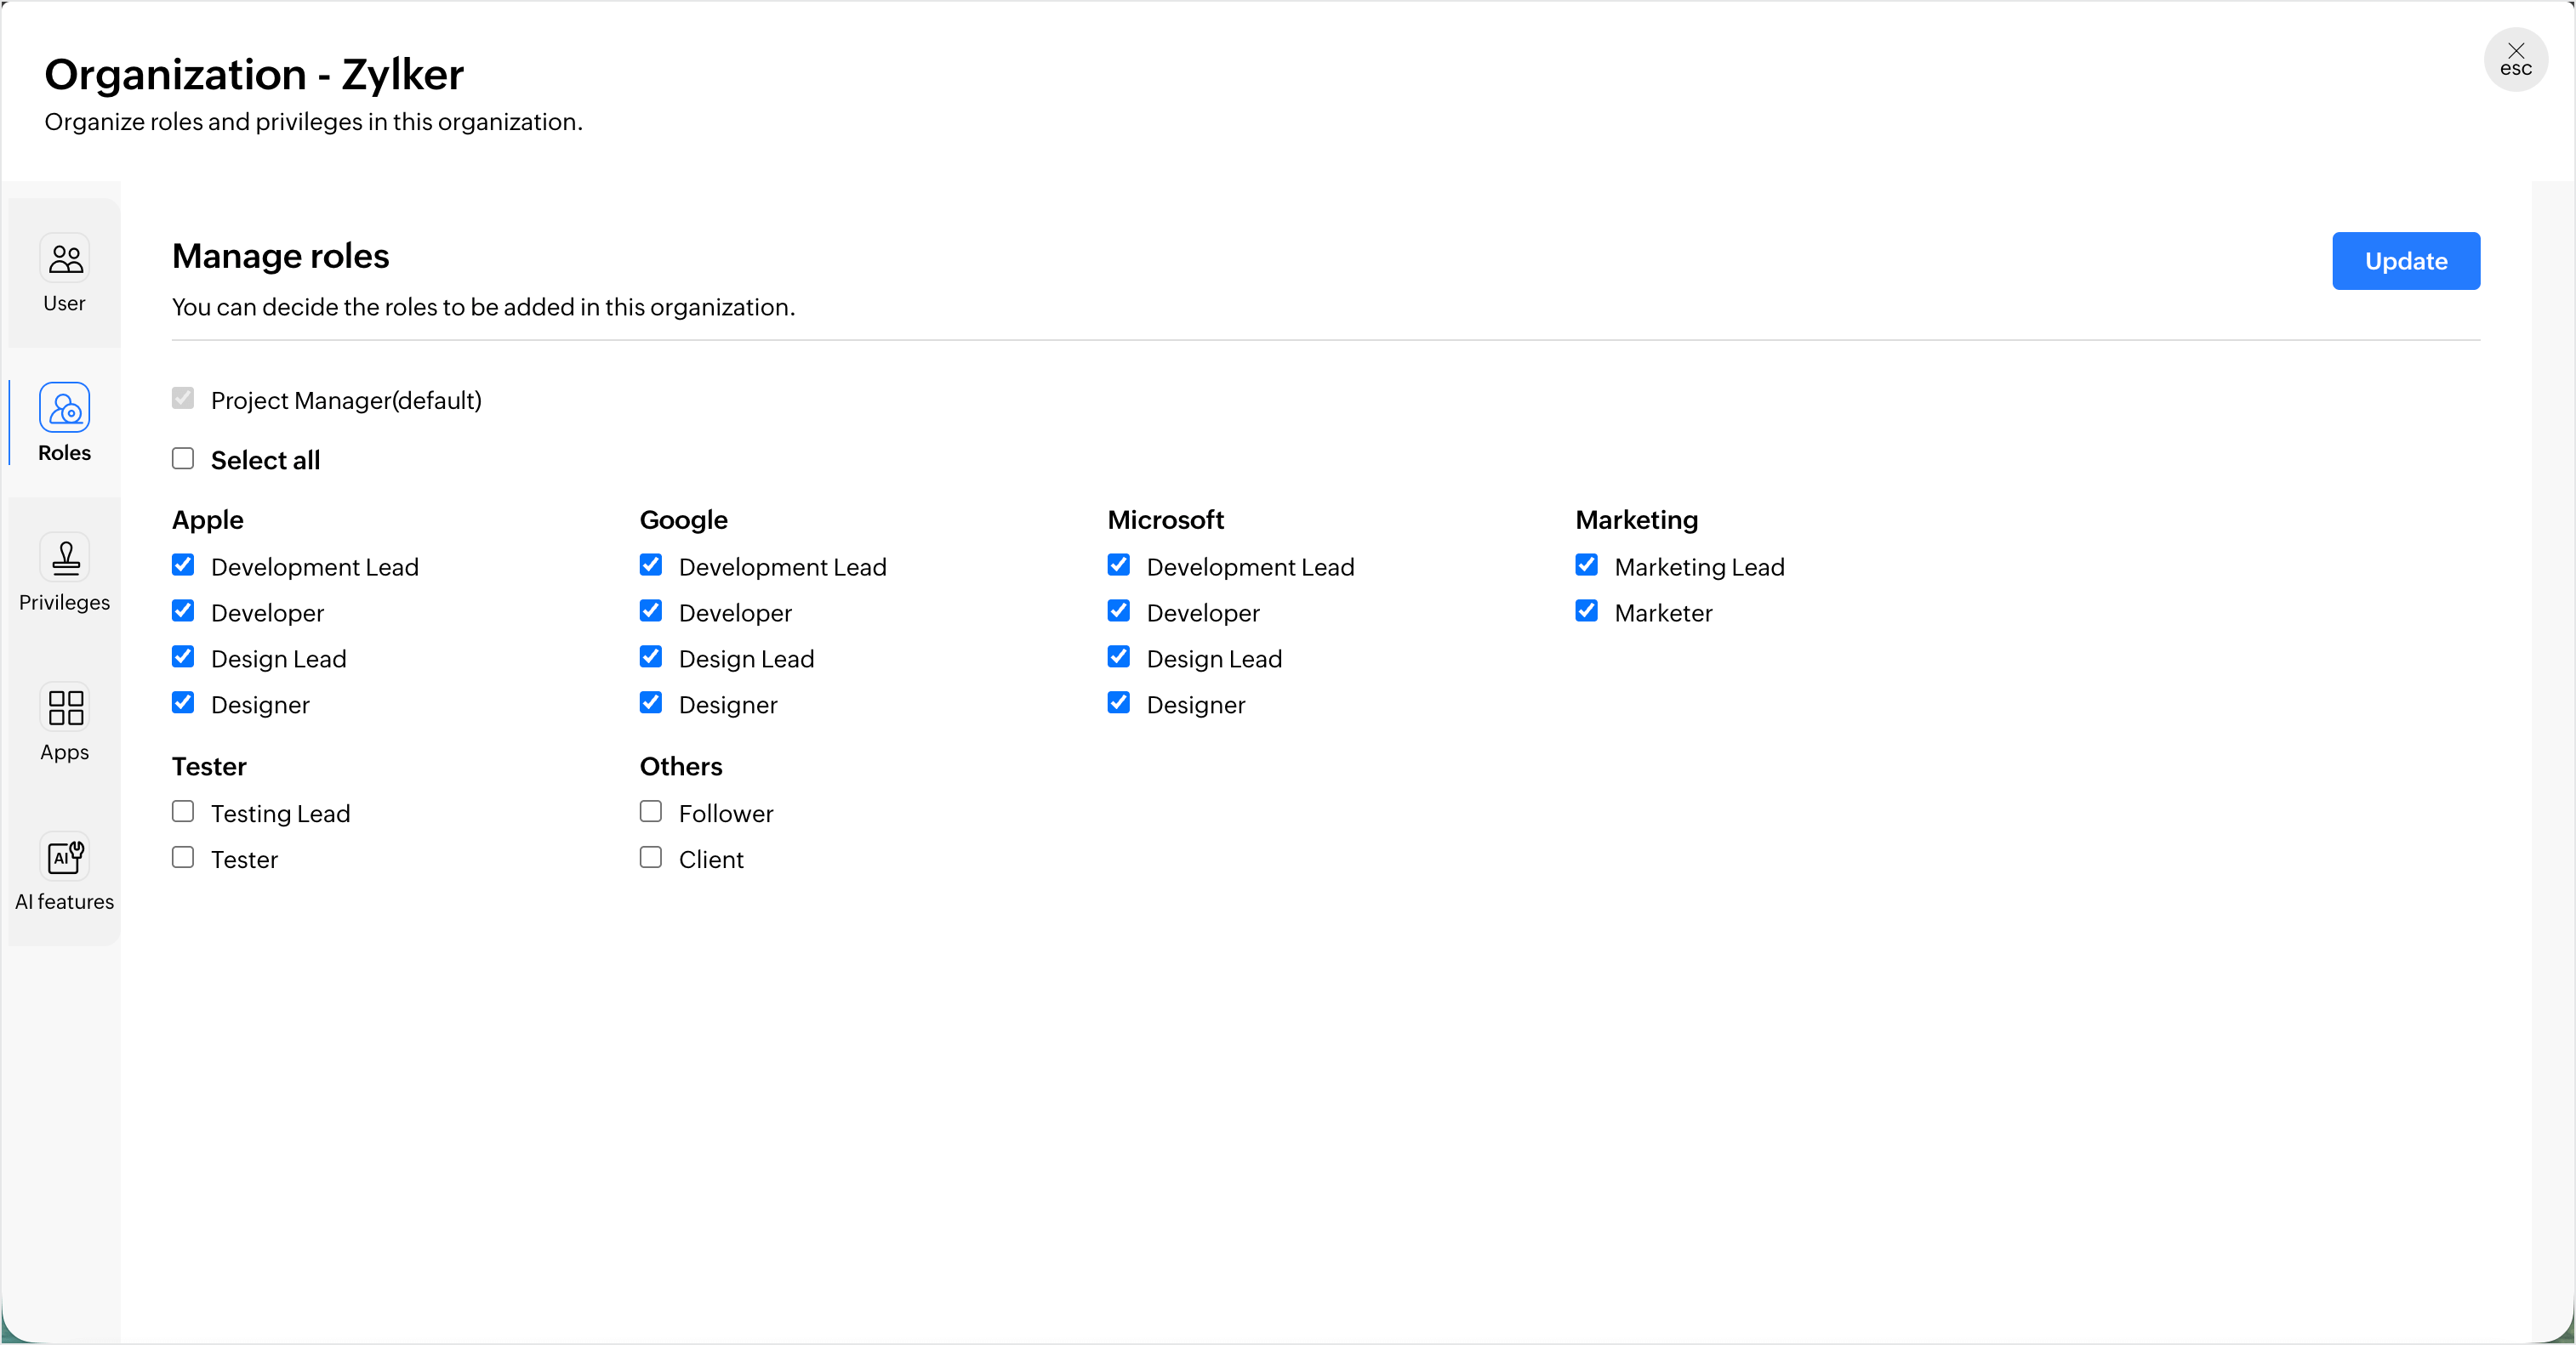
Task: Open the AI features icon
Action: point(65,856)
